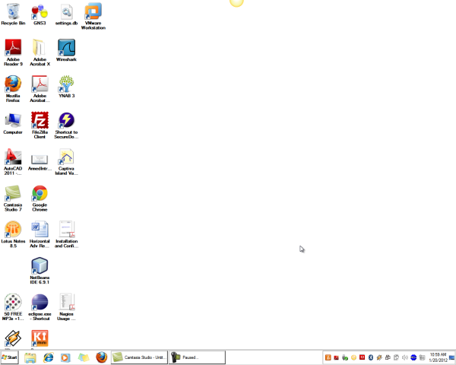Open Internet Explorer from the taskbar
The image size is (456, 365).
coord(49,357)
